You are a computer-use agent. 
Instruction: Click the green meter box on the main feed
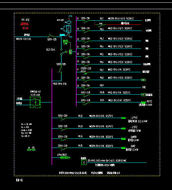(x=70, y=52)
